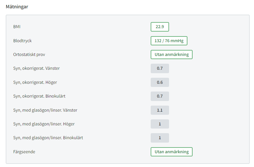Click Ortostatiskt prov result Utan anmärkning
The height and width of the screenshot is (167, 254).
pos(171,54)
